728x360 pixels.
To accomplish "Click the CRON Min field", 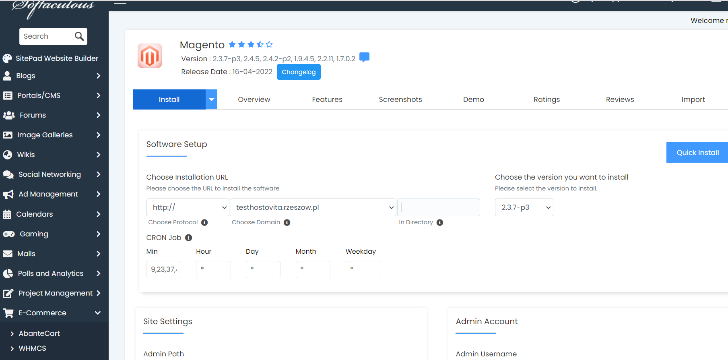I will tap(164, 269).
